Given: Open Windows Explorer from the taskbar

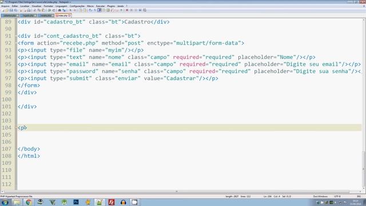Looking at the screenshot, I should 17,202.
